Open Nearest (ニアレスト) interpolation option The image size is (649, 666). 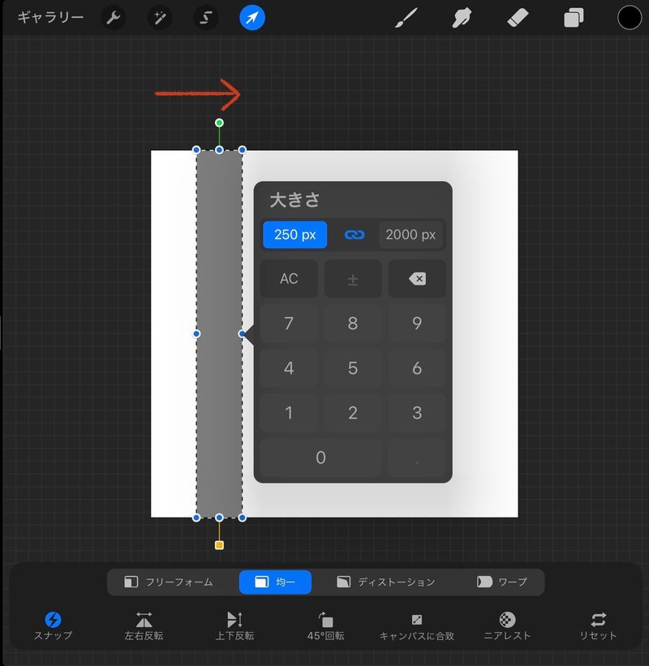coord(507,626)
